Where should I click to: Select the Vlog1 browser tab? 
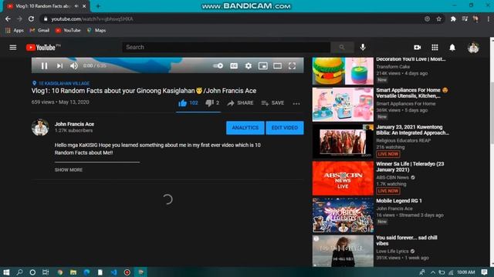point(46,6)
